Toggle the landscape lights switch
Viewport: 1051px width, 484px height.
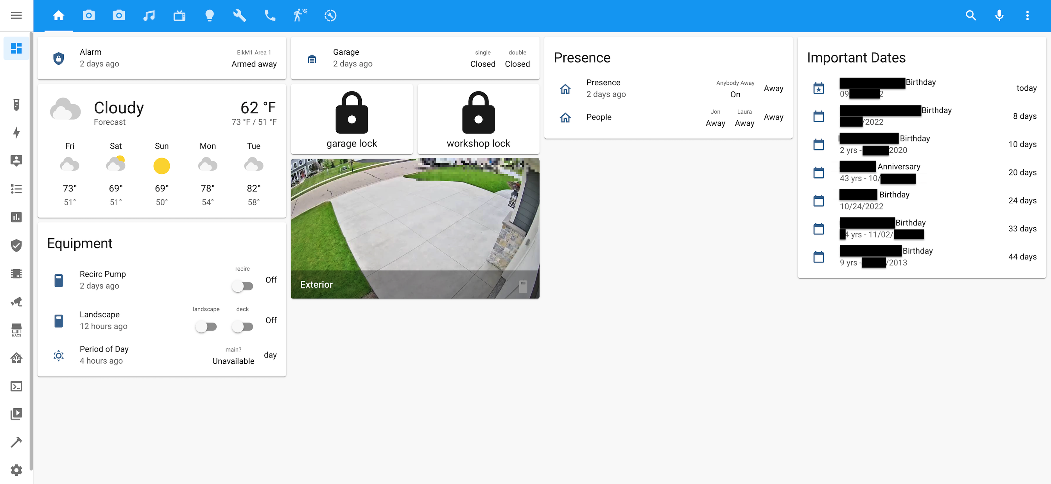206,327
